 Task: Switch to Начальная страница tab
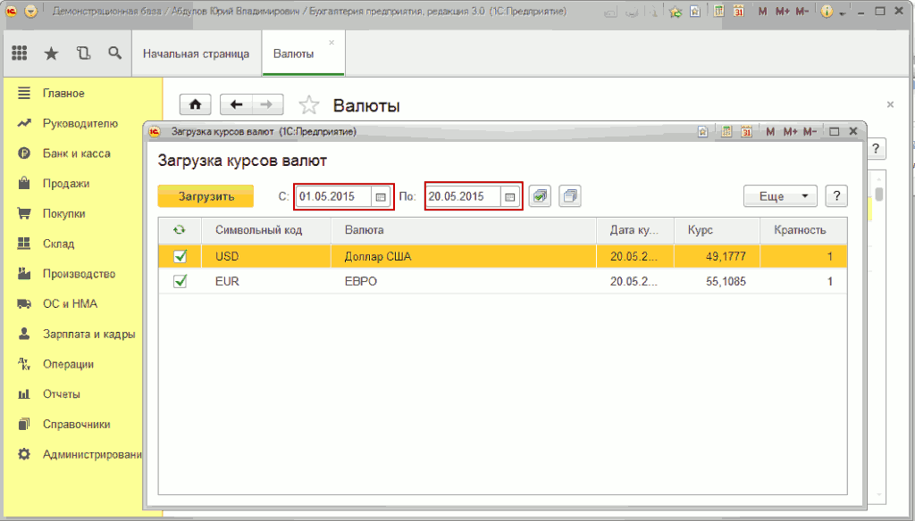[x=196, y=54]
